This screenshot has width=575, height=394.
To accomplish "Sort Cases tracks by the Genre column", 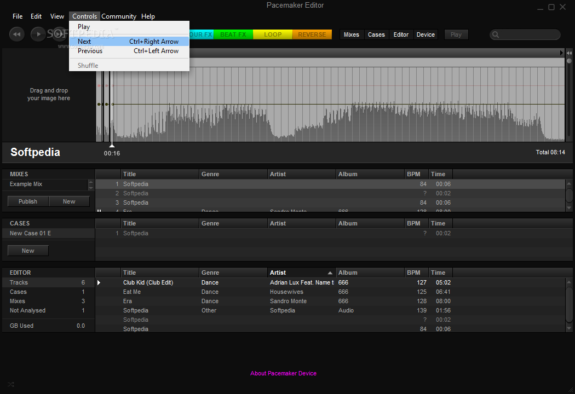I will pyautogui.click(x=233, y=224).
